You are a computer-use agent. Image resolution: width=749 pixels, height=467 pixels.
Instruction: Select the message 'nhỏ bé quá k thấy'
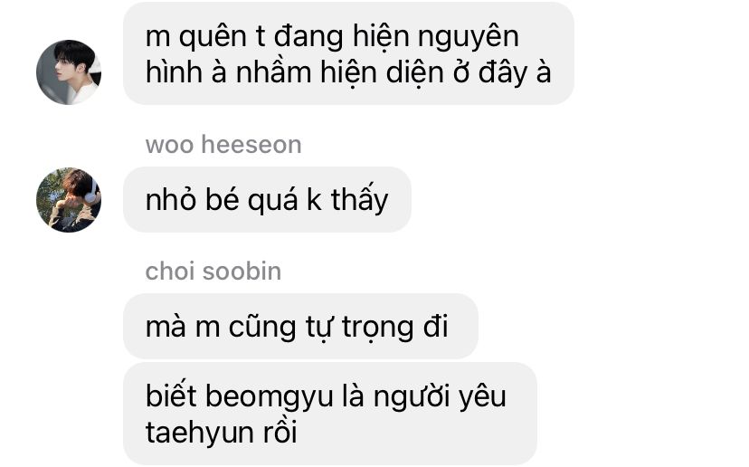tap(267, 200)
